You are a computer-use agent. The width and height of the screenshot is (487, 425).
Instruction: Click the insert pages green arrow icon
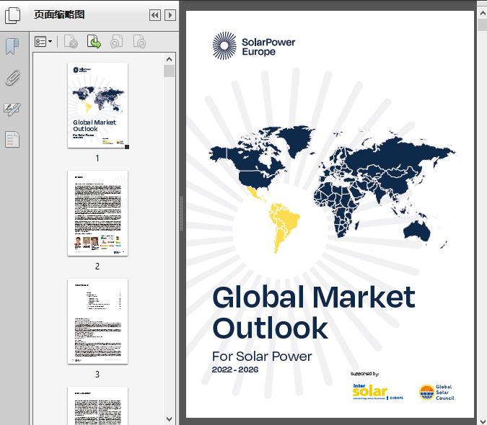(x=94, y=42)
